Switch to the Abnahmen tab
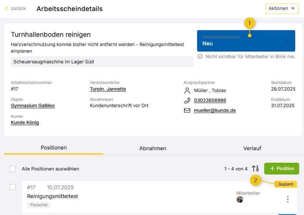 click(x=153, y=148)
